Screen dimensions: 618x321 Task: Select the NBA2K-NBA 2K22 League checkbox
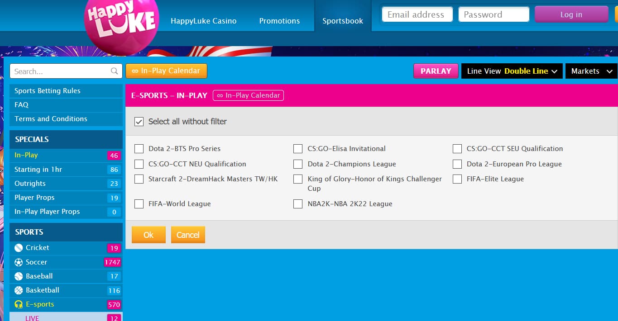[x=298, y=204]
